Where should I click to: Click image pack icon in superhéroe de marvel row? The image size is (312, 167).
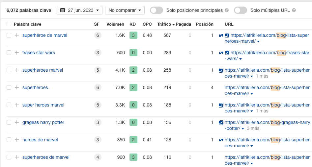coord(227,36)
